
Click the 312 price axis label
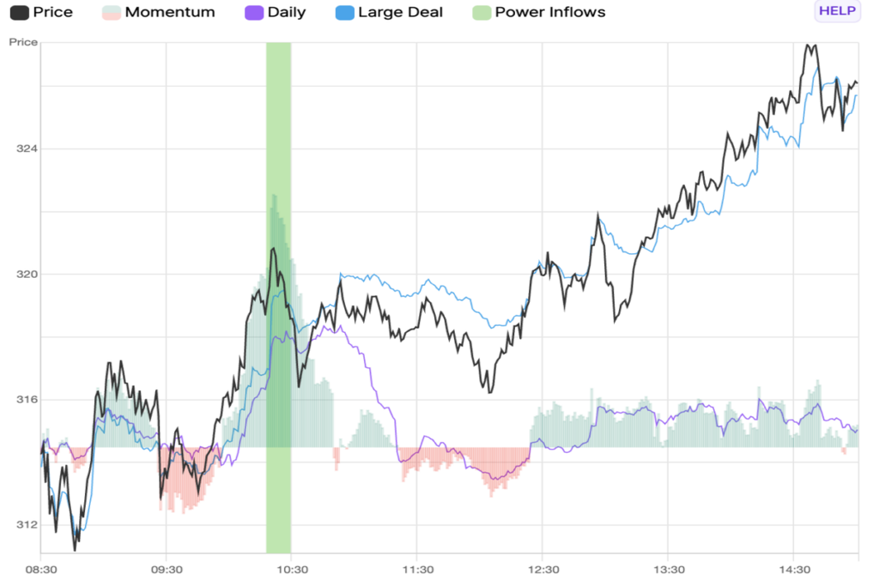[x=27, y=525]
